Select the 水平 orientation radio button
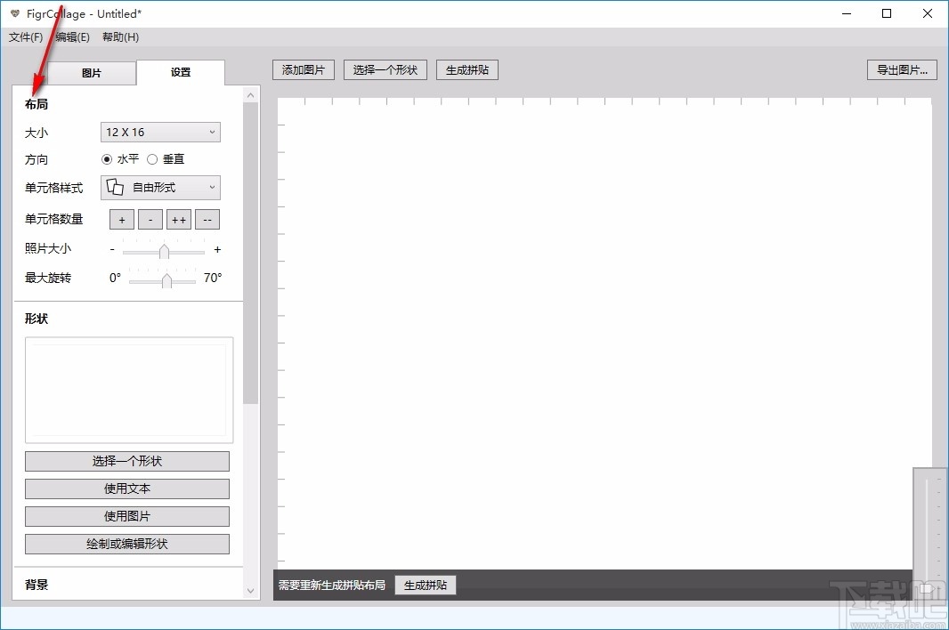The width and height of the screenshot is (949, 630). pos(107,159)
